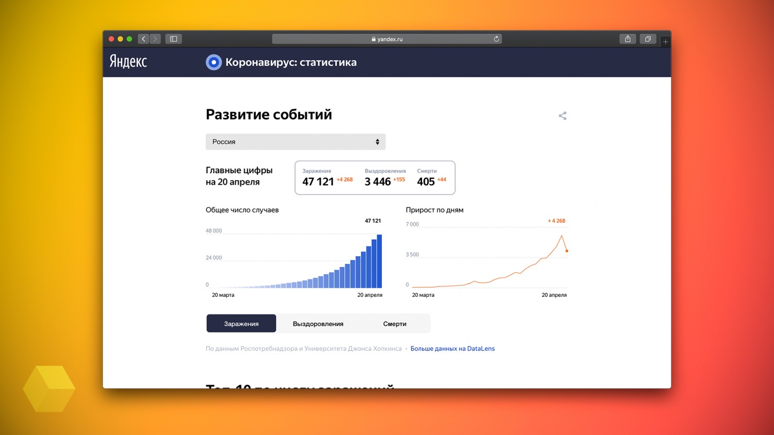774x435 pixels.
Task: Open the Яндекс logo home link
Action: (128, 62)
